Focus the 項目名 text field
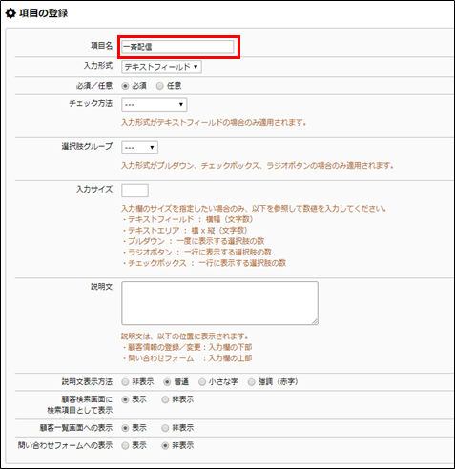This screenshot has height=469, width=455. tap(177, 47)
